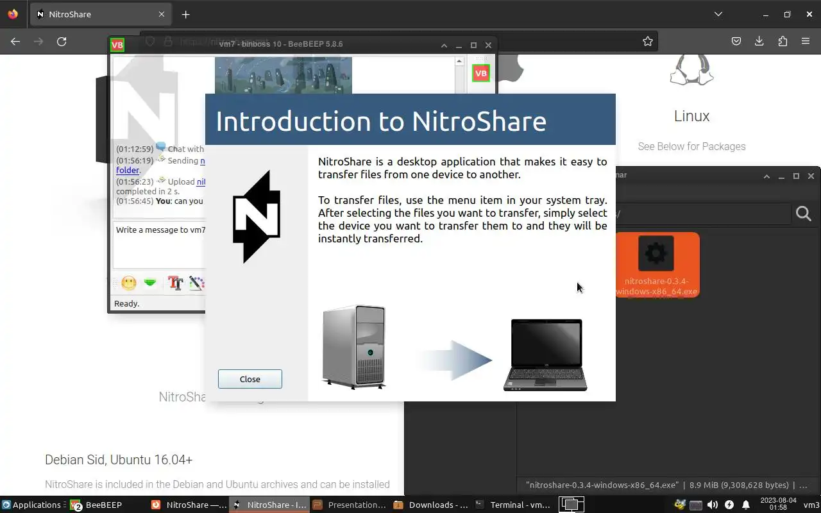Click the BeeBEEP bee tray icon
The image size is (821, 513).
tap(680, 505)
